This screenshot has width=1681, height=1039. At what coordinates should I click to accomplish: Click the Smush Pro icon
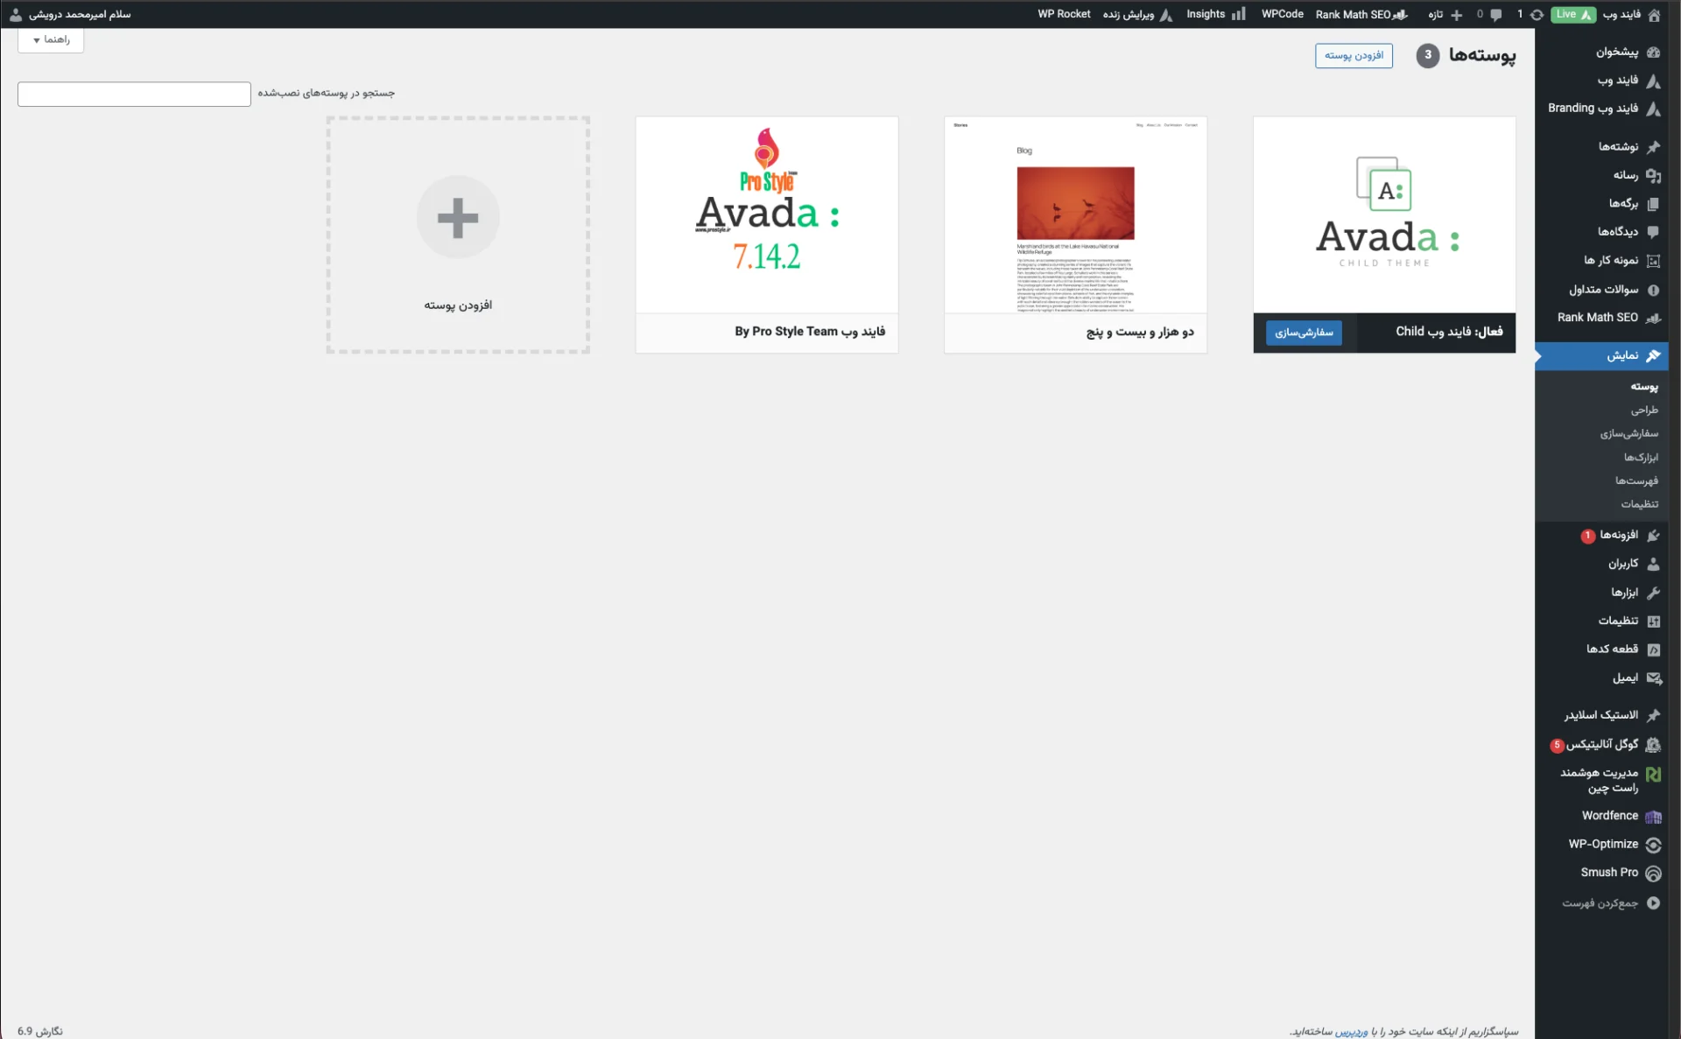pos(1653,874)
